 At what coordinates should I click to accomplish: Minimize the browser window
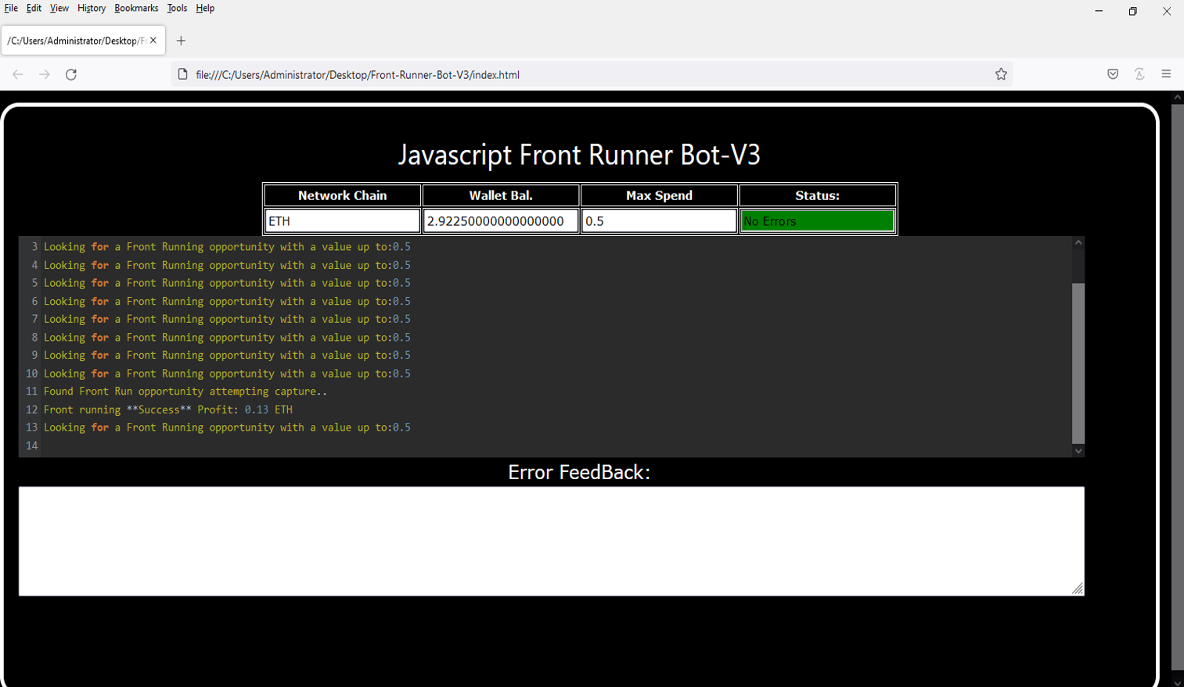tap(1099, 11)
